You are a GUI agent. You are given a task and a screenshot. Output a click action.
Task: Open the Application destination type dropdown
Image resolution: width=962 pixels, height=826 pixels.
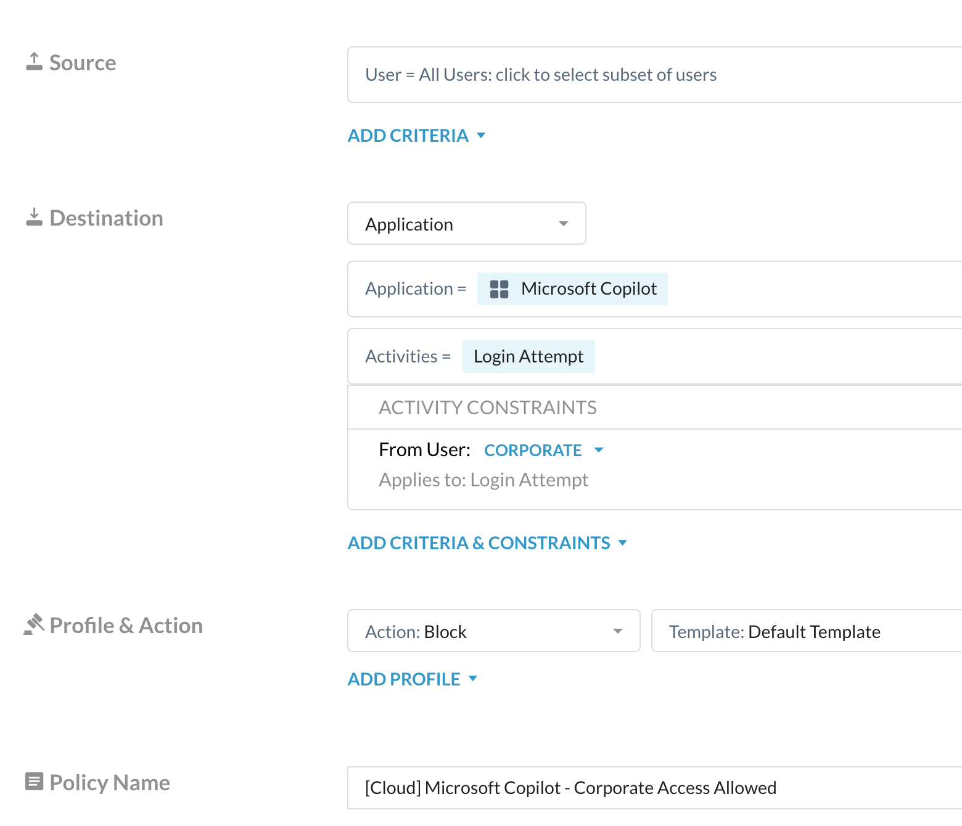pos(467,224)
